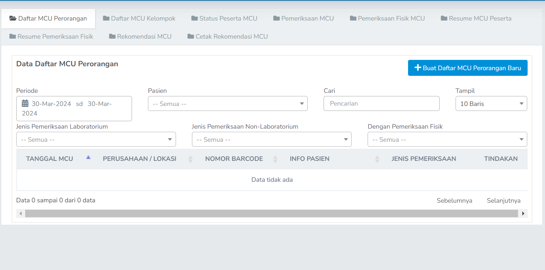Click horizontal scrollbar right arrow
This screenshot has height=270, width=545.
pos(523,214)
